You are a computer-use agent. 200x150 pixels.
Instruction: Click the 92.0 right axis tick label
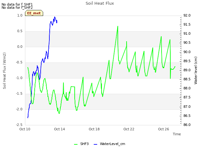187,15
